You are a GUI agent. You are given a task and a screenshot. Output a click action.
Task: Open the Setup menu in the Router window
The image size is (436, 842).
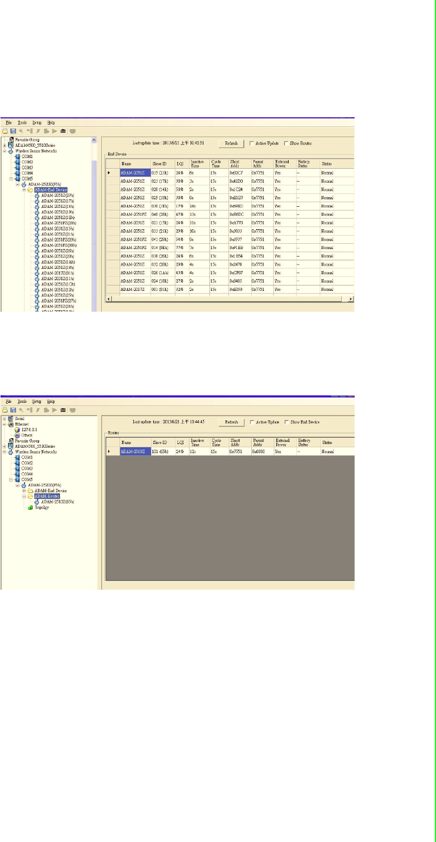pos(36,402)
